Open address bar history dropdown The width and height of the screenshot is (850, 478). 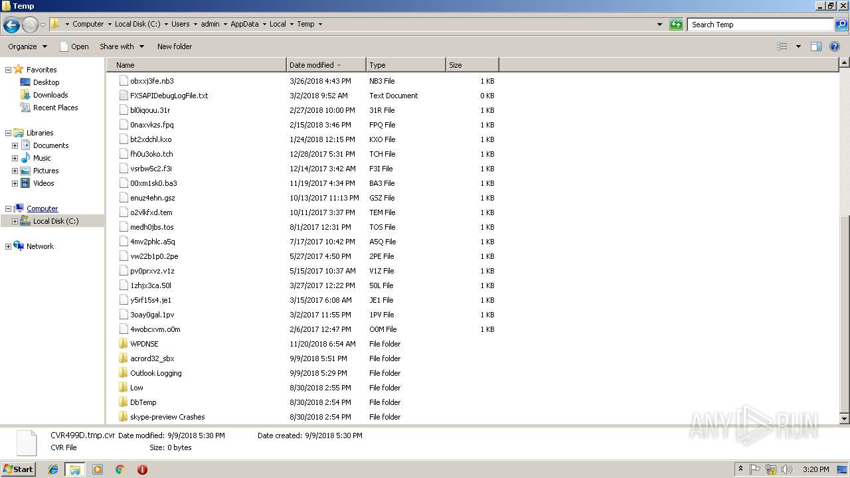tap(659, 25)
